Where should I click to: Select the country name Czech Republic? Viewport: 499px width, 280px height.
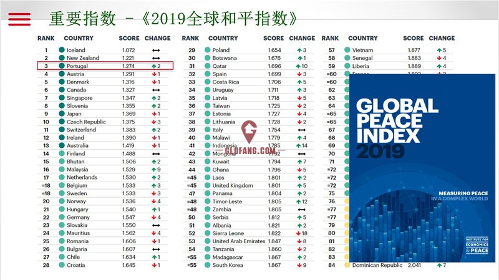coord(86,122)
